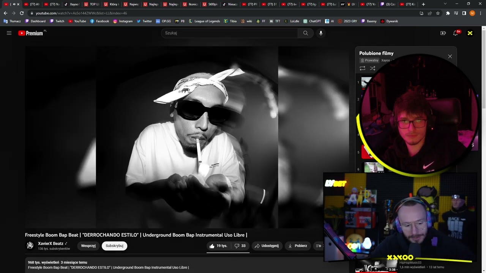Open the Facebook bookmark

tap(99, 21)
